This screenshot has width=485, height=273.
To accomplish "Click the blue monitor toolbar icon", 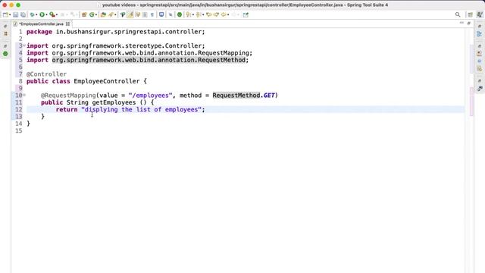I will 161,14.
